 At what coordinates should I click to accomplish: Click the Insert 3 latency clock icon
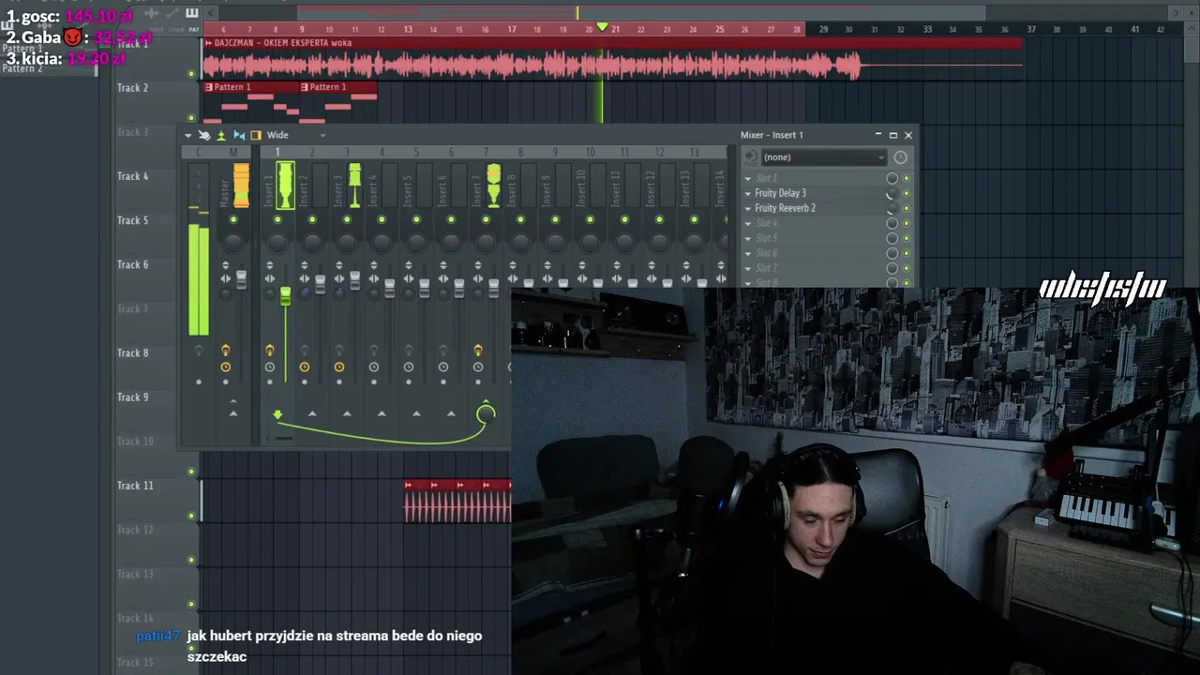(x=339, y=367)
